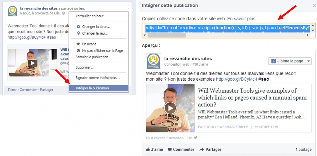Click Conception web · 736 J'aime text
Image resolution: width=317 pixels, height=156 pixels.
(186, 64)
